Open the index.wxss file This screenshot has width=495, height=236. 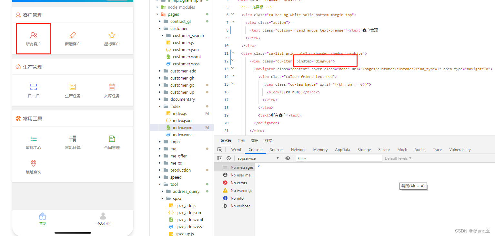(x=182, y=135)
